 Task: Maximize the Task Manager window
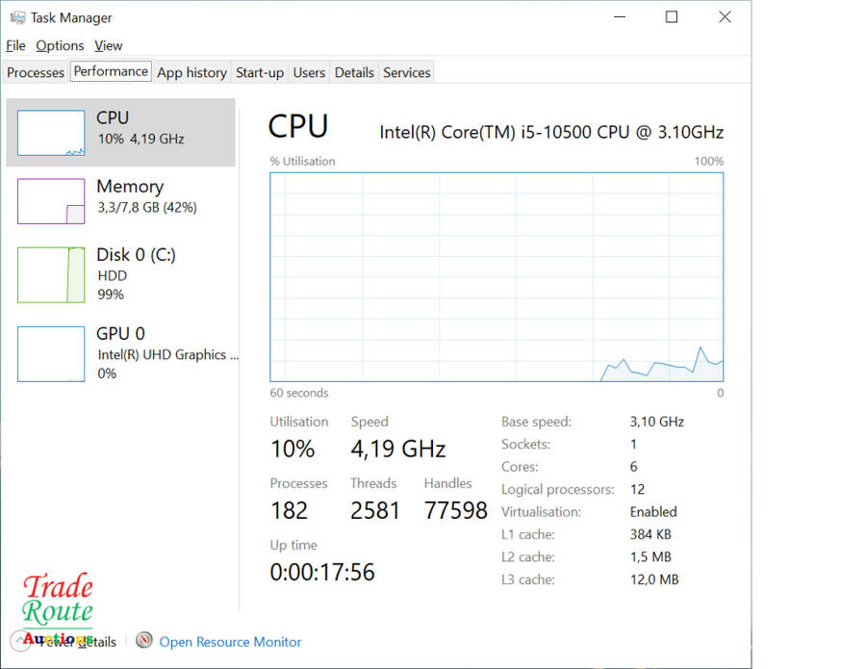[672, 17]
